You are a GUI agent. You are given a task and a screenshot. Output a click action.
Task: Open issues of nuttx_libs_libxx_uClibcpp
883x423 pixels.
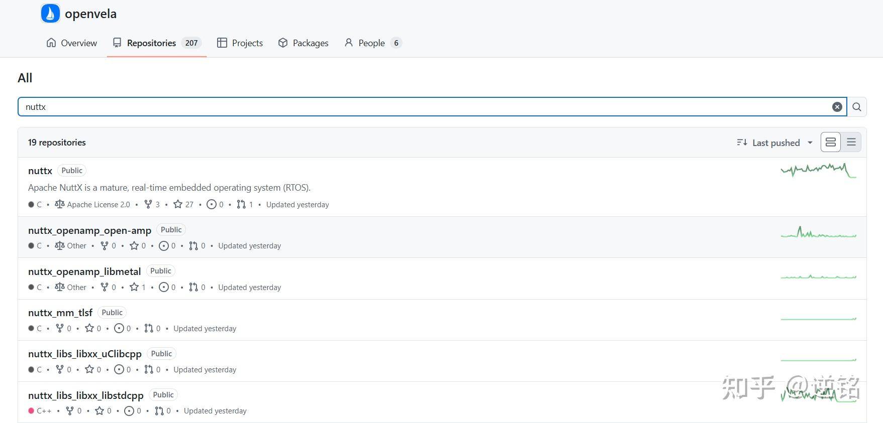123,369
